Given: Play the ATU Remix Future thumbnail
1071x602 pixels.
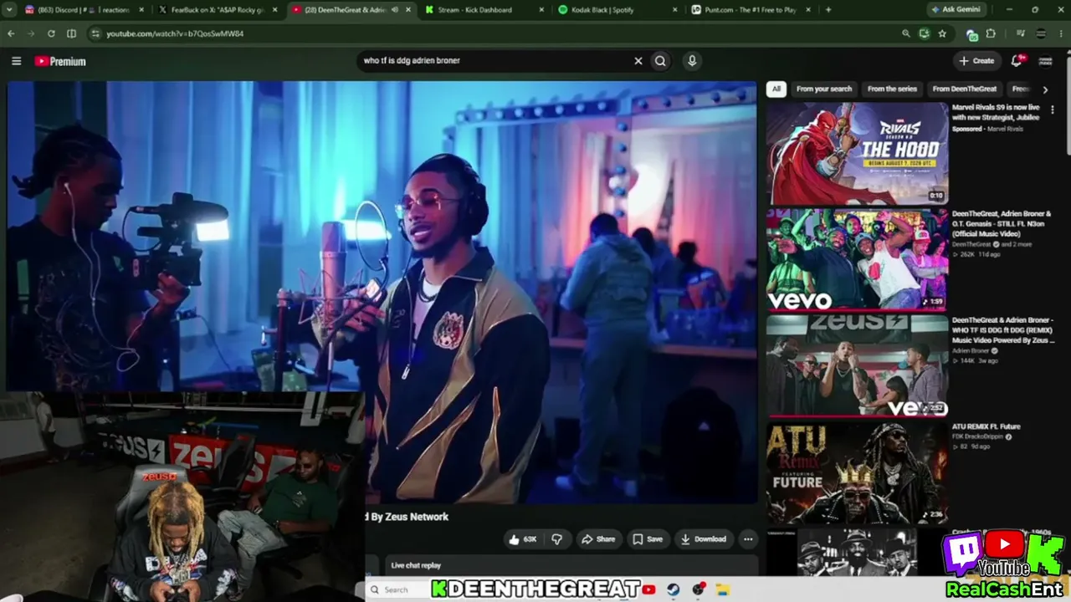Looking at the screenshot, I should coord(858,472).
